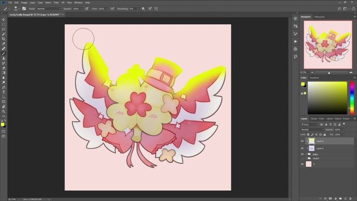
Task: Select the Type tool
Action: (3, 92)
